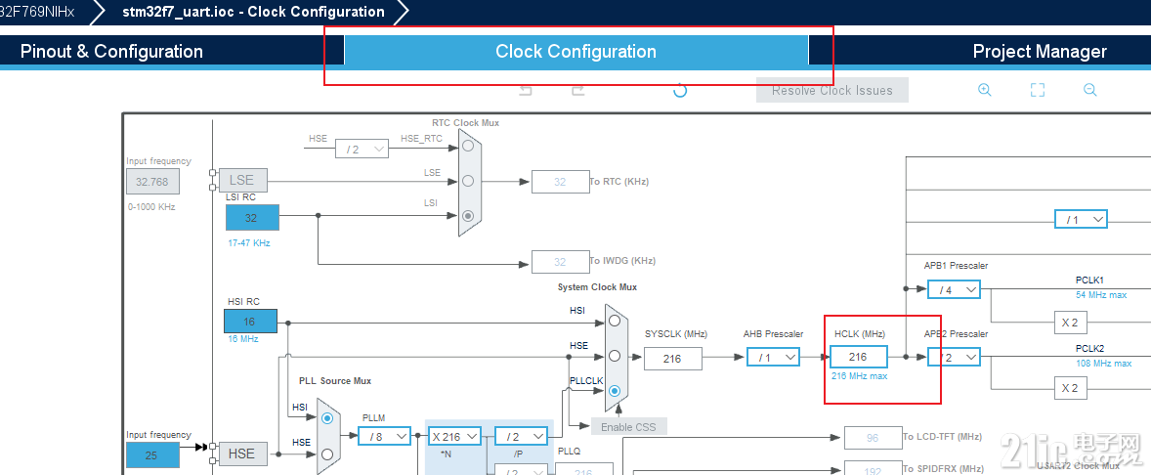
Task: Click the refresh clock tree icon
Action: 680,90
